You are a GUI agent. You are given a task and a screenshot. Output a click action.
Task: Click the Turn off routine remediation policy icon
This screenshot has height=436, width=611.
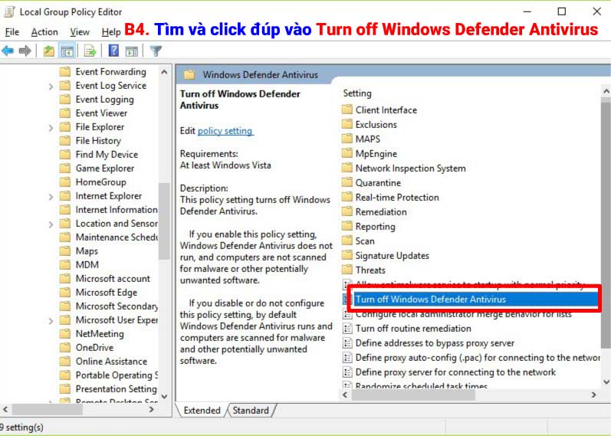point(347,329)
